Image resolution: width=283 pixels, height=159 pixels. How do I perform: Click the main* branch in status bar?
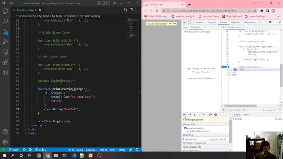coord(14,150)
